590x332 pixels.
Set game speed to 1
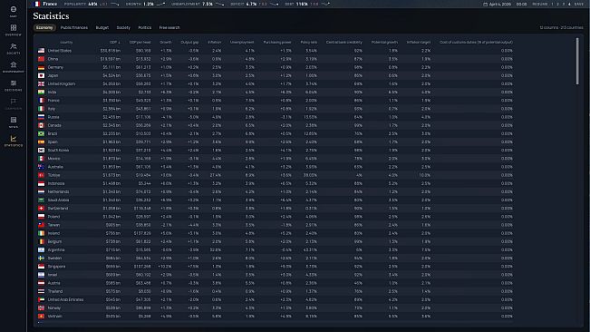(552, 5)
